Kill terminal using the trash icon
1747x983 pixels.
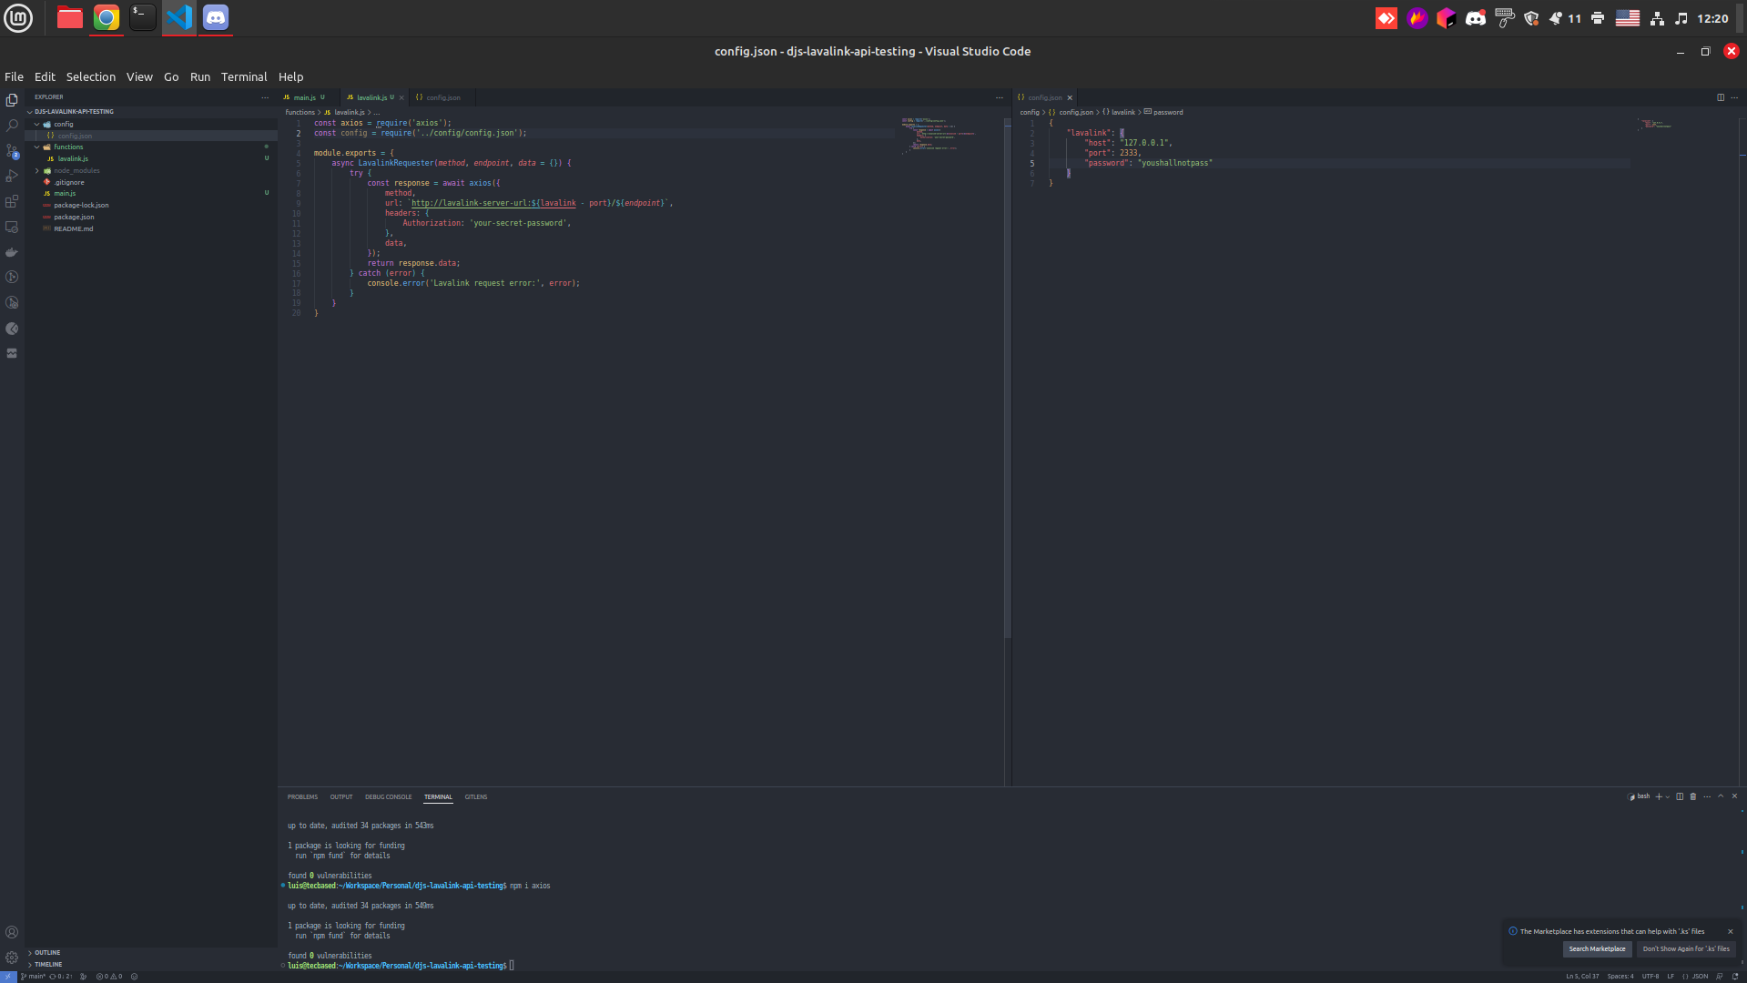(1693, 796)
